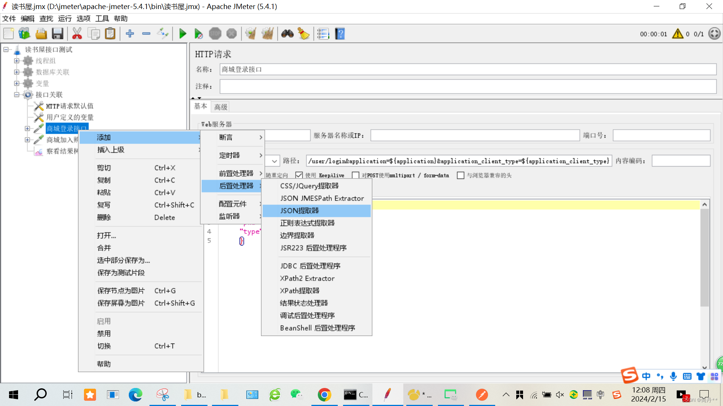Open Search with binoculars icon
Screen dimensions: 723x406
point(287,34)
